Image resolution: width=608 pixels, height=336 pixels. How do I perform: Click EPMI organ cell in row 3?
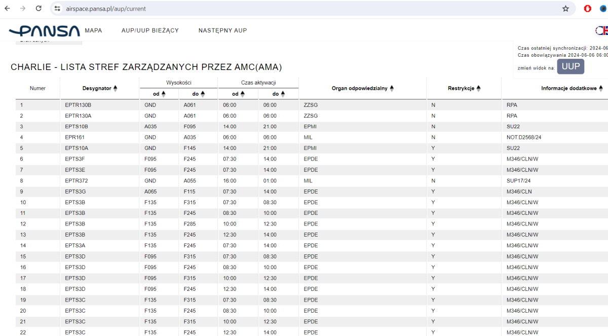[310, 126]
